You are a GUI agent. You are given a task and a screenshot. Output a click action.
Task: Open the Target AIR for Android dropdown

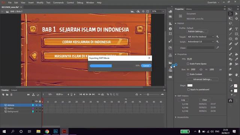tap(201, 37)
